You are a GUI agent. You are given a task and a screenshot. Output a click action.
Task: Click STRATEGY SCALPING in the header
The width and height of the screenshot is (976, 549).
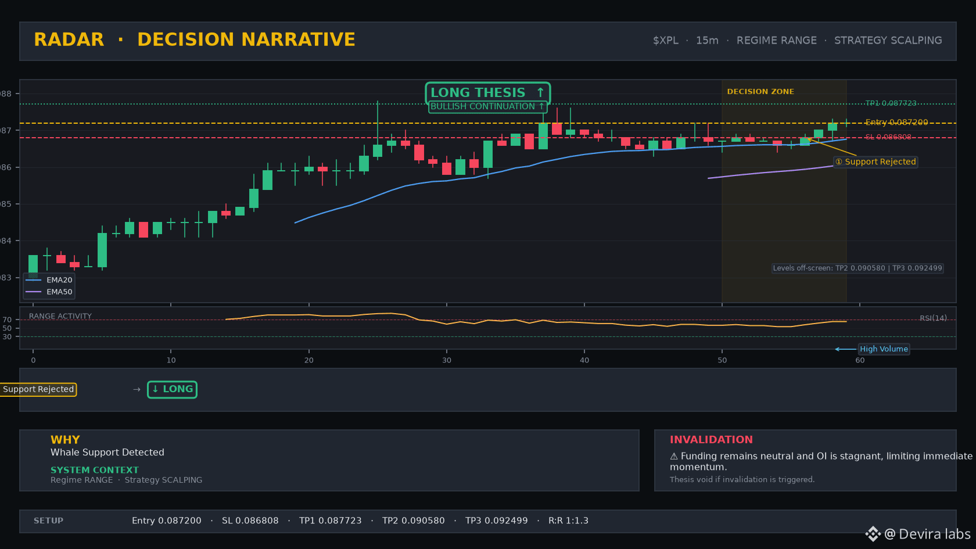(x=888, y=41)
